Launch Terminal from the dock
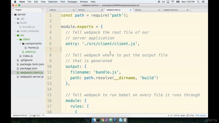This screenshot has width=219, height=123. pos(98,120)
